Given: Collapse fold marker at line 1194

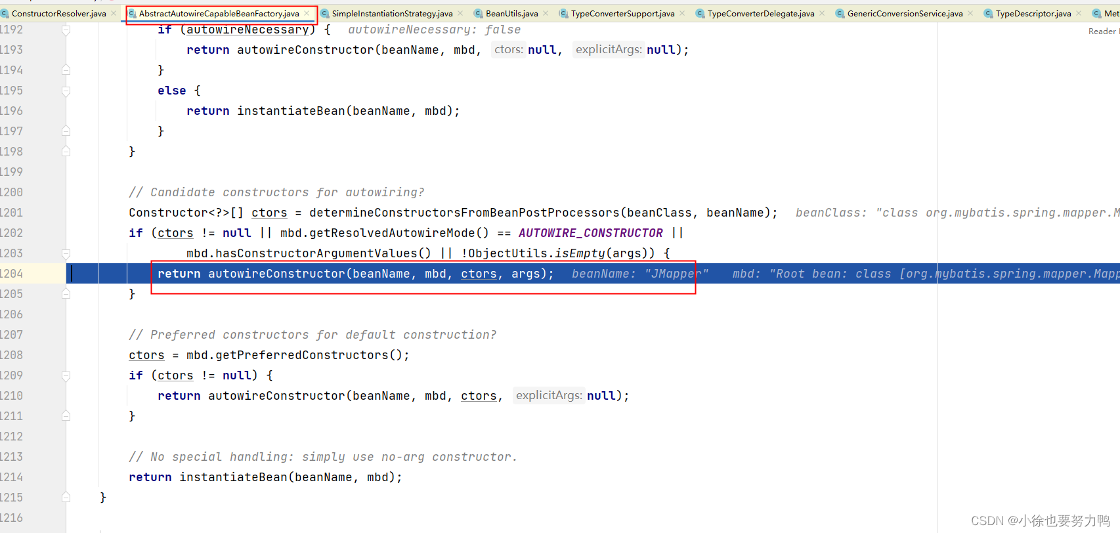Looking at the screenshot, I should 66,70.
